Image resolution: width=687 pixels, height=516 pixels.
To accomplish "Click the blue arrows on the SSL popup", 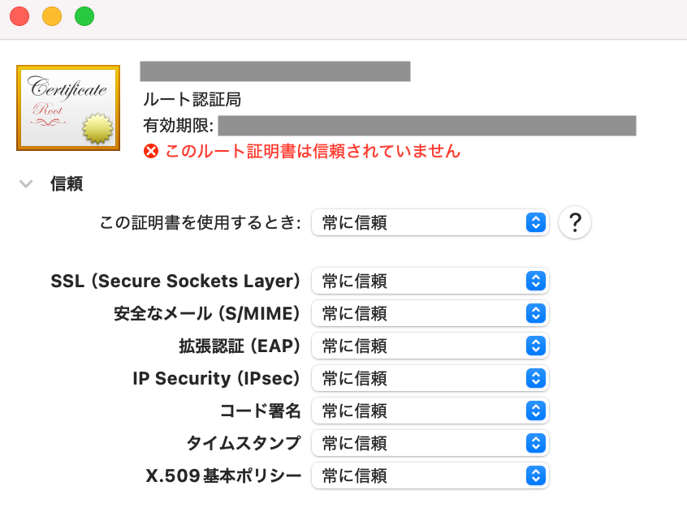I will tap(534, 281).
